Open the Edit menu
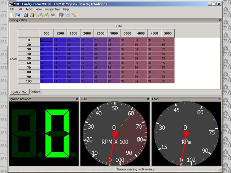The width and height of the screenshot is (231, 173). (20, 9)
